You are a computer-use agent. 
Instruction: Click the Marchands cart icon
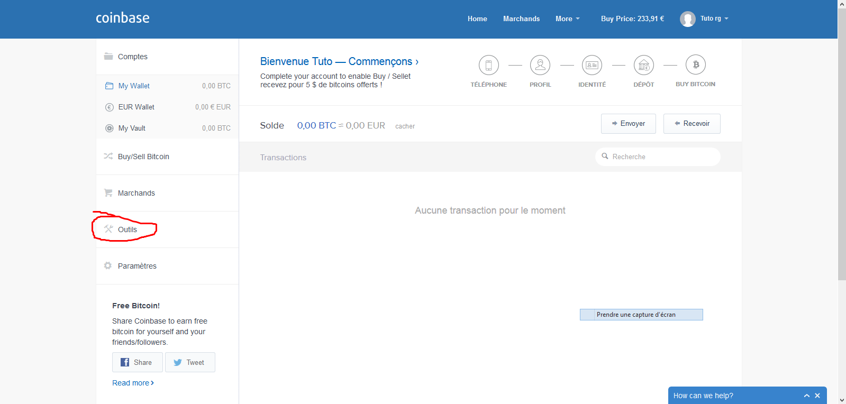pos(108,192)
